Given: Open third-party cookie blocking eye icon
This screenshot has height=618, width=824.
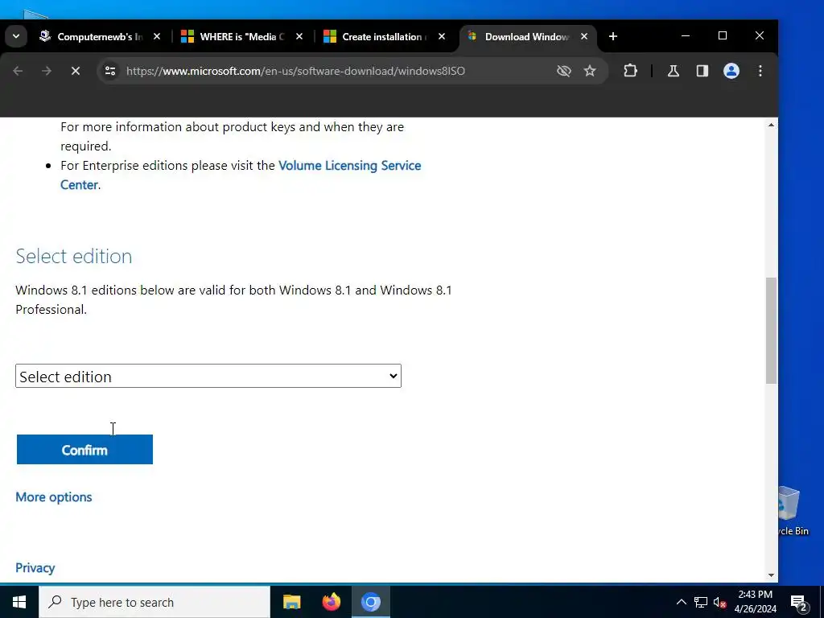Looking at the screenshot, I should 564,71.
